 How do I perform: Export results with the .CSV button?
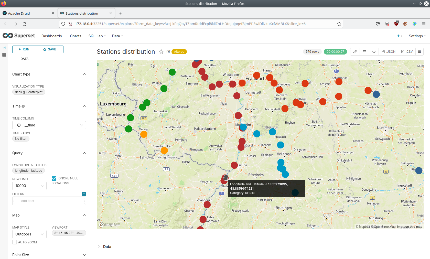pos(407,52)
